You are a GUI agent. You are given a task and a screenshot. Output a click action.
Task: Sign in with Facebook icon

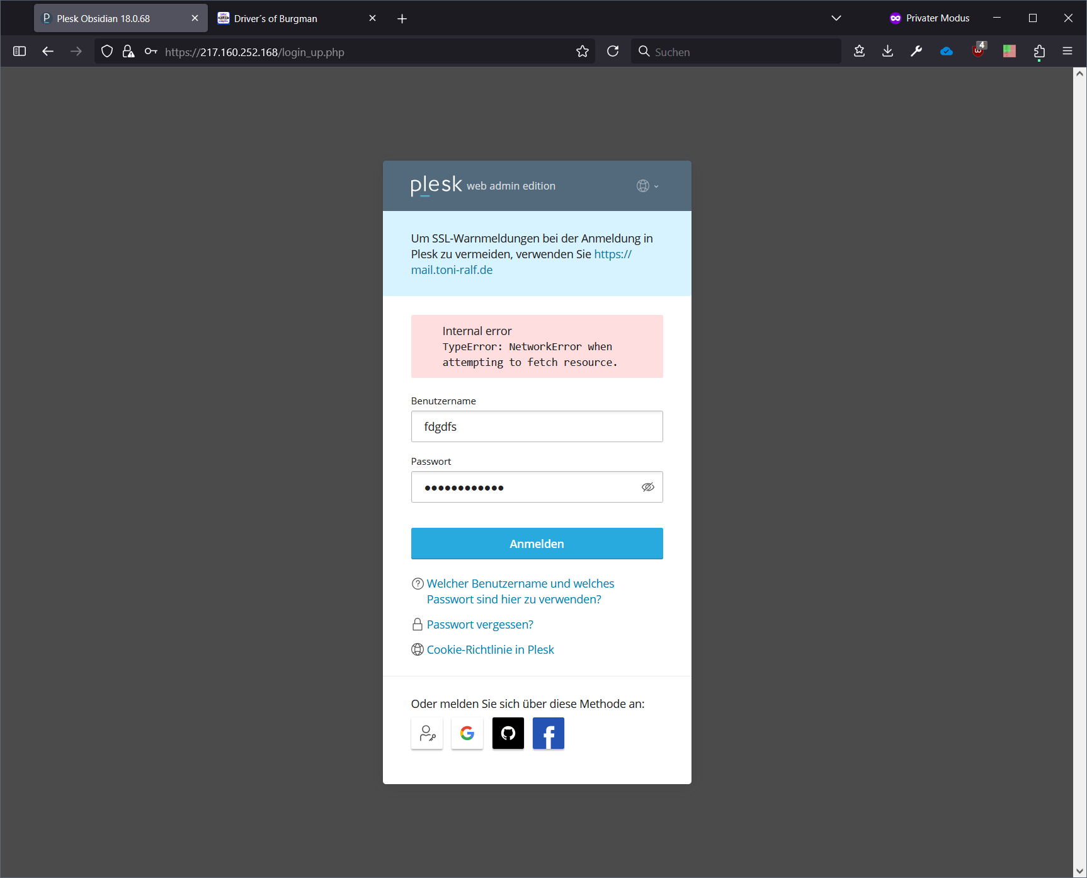pyautogui.click(x=549, y=733)
